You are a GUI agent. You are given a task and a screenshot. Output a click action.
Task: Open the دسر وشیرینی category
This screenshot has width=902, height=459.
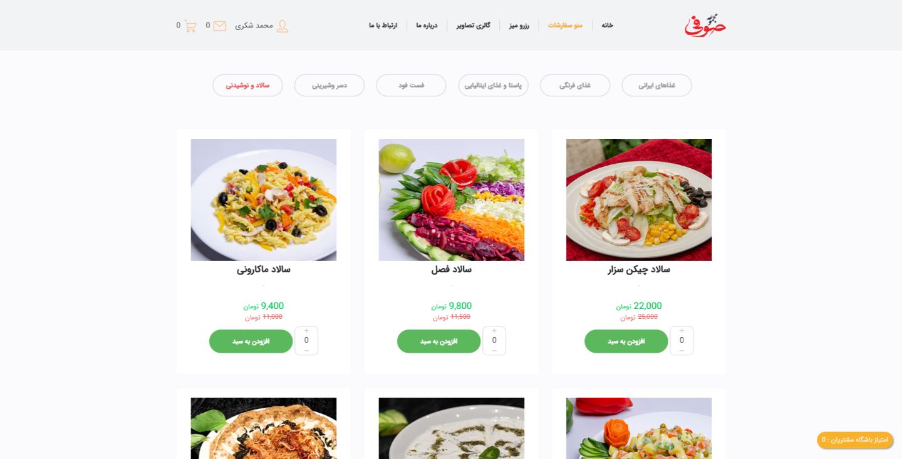pyautogui.click(x=329, y=85)
